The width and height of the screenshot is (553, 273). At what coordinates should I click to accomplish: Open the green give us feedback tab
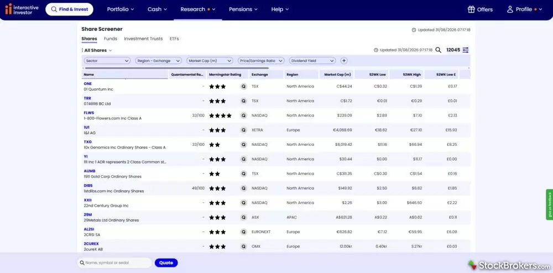549,204
